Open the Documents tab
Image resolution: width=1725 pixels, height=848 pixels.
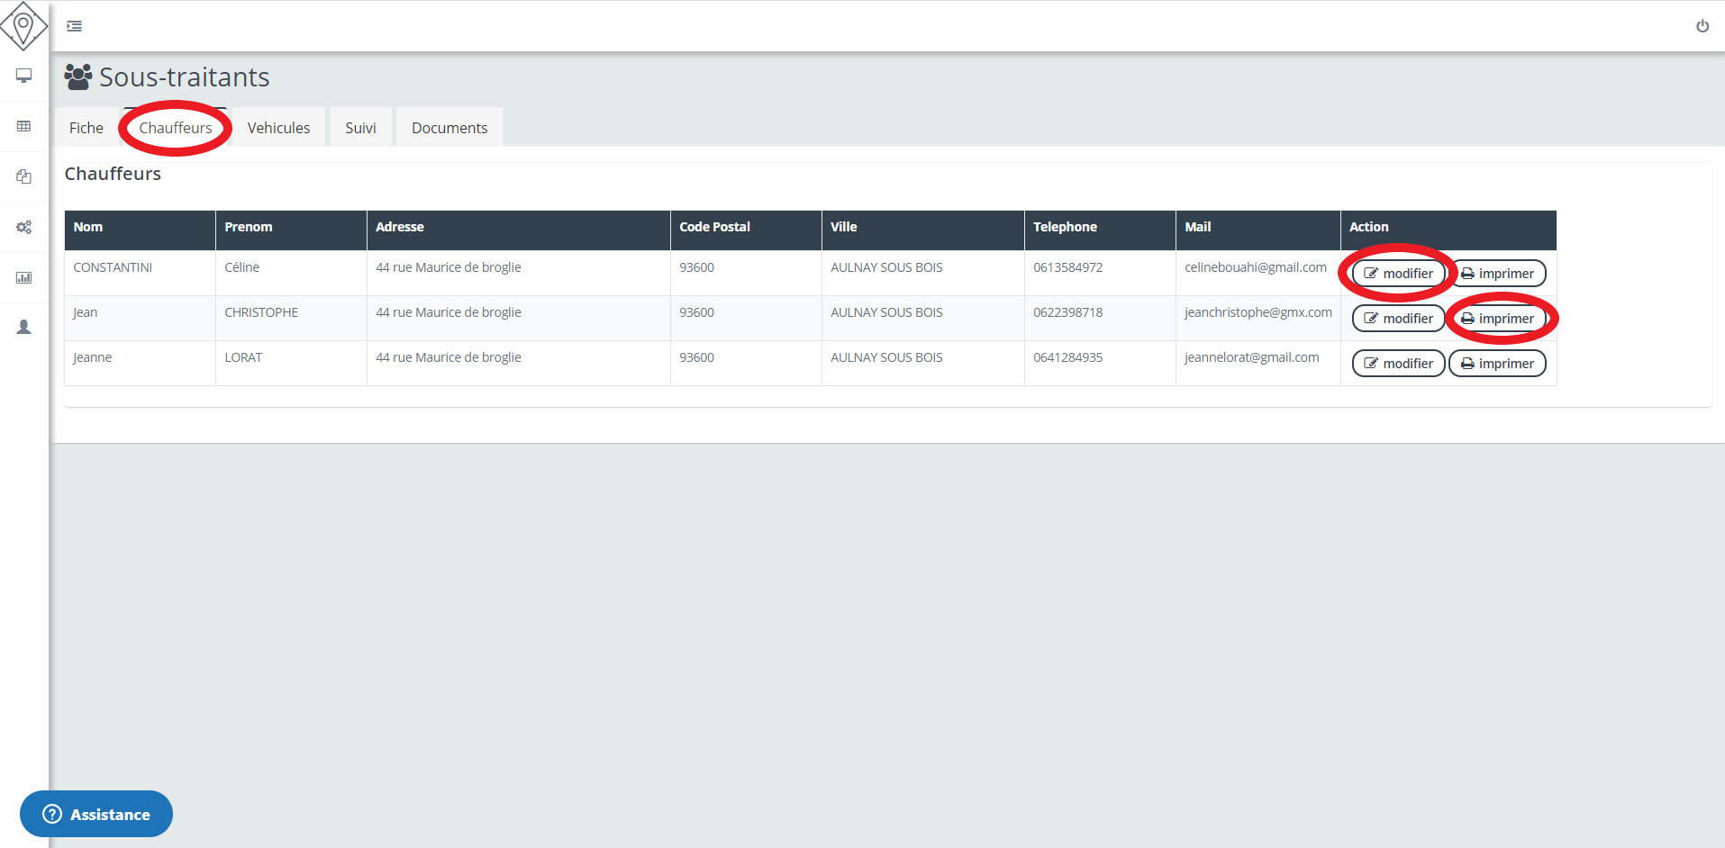coord(449,128)
